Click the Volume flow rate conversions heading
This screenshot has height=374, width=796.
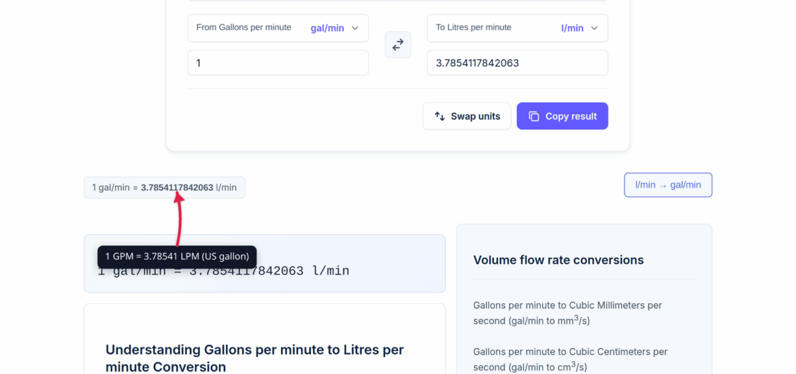tap(559, 260)
